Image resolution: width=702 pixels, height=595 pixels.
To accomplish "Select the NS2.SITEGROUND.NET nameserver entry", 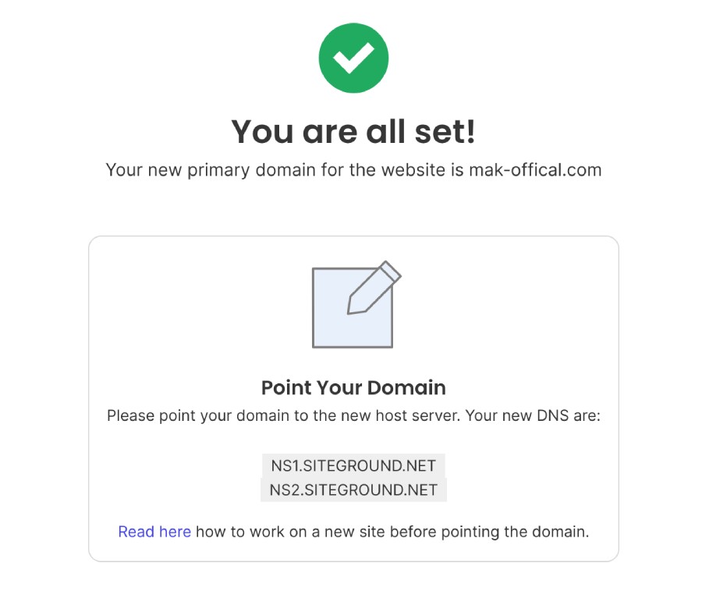I will coord(353,490).
